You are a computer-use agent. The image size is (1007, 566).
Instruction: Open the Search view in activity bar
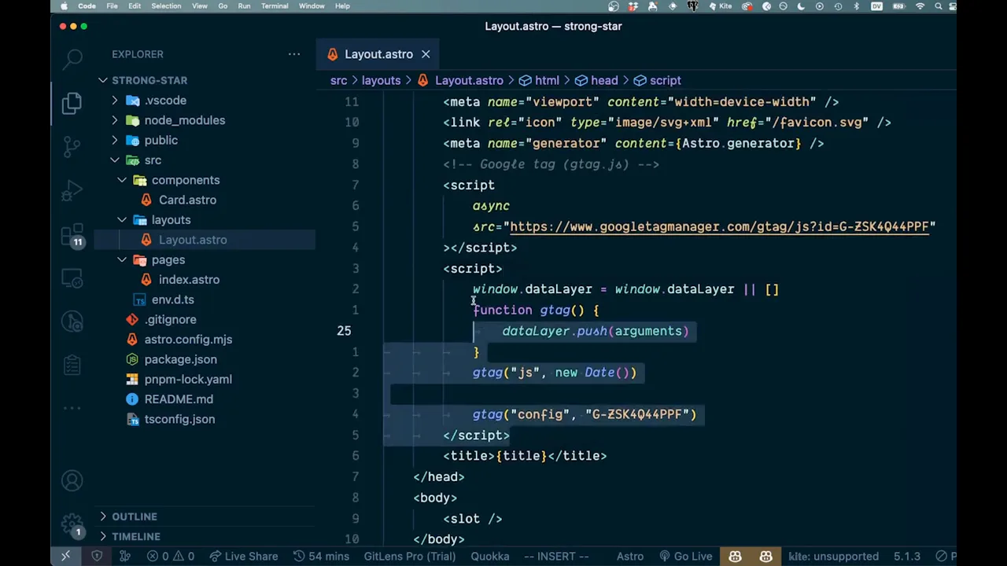tap(72, 57)
